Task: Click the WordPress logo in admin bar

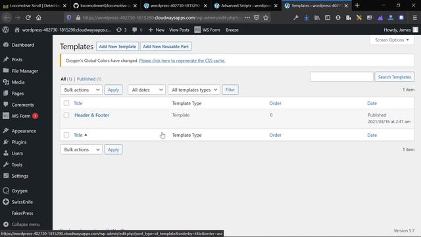Action: coord(6,30)
